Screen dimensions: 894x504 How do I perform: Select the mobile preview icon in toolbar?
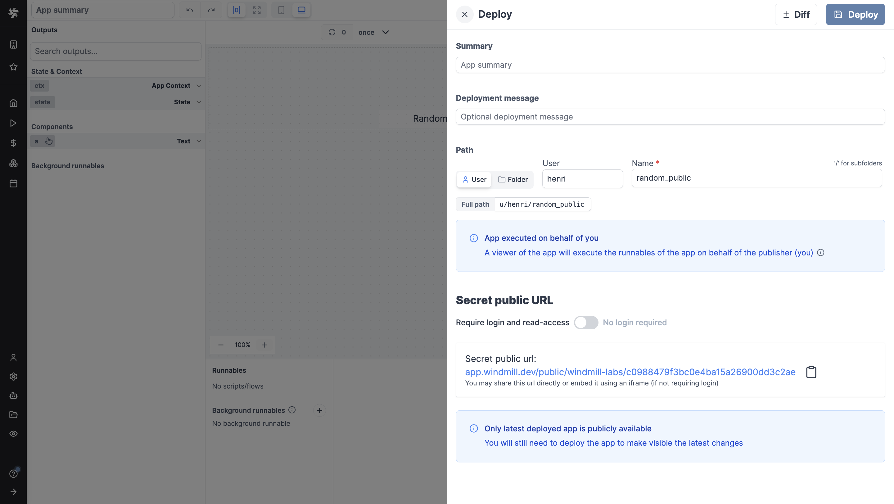(x=281, y=10)
